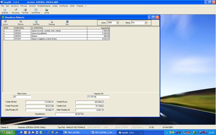Expand the Mese month dropdown
Image resolution: width=216 pixels, height=135 pixels.
(x=145, y=23)
